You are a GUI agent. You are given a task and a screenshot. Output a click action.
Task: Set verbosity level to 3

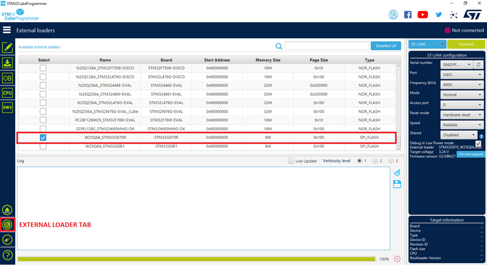(391, 160)
